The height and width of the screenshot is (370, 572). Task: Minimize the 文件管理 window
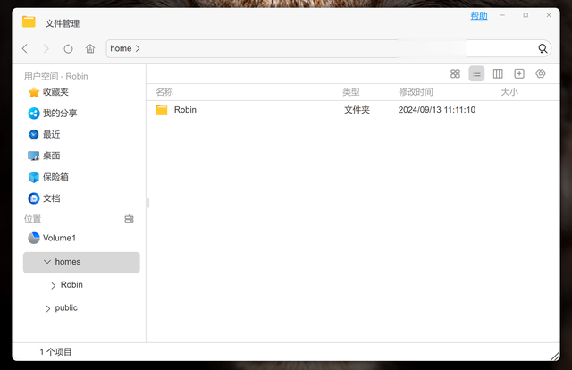(502, 15)
